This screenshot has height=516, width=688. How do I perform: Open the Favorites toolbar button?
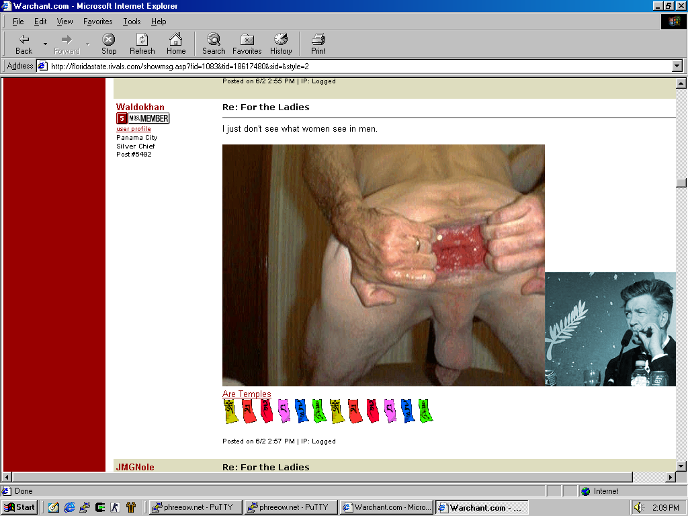click(247, 44)
